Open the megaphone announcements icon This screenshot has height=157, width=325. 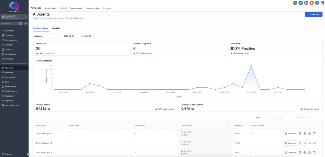(306, 3)
